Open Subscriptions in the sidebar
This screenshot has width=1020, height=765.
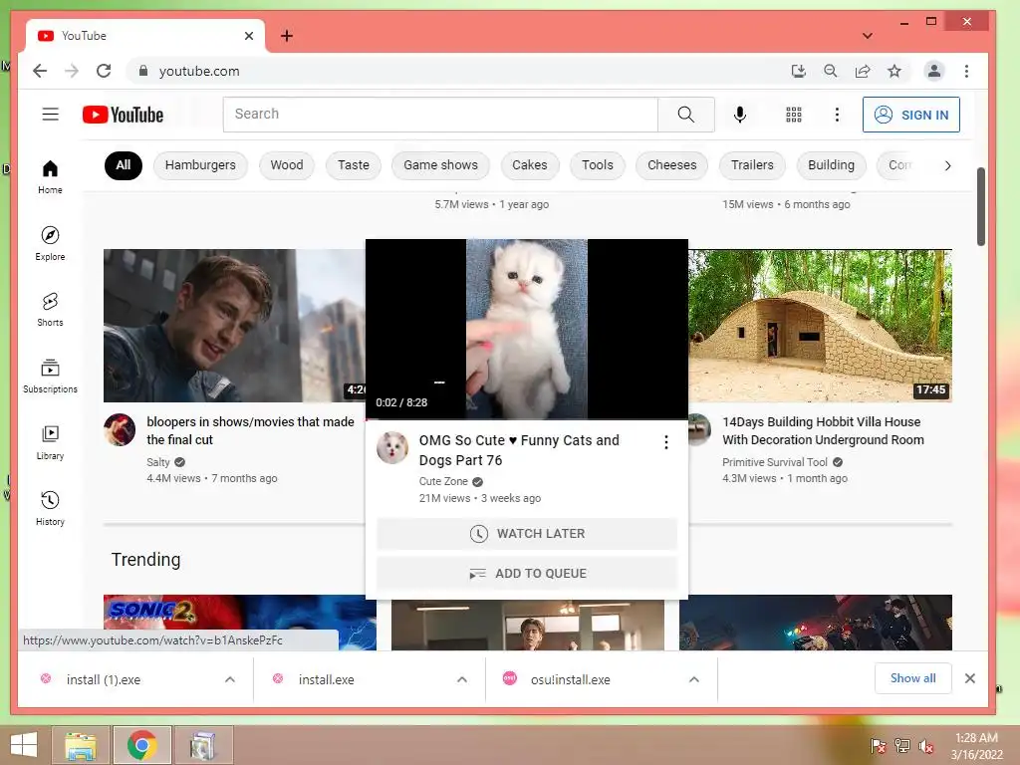point(50,376)
